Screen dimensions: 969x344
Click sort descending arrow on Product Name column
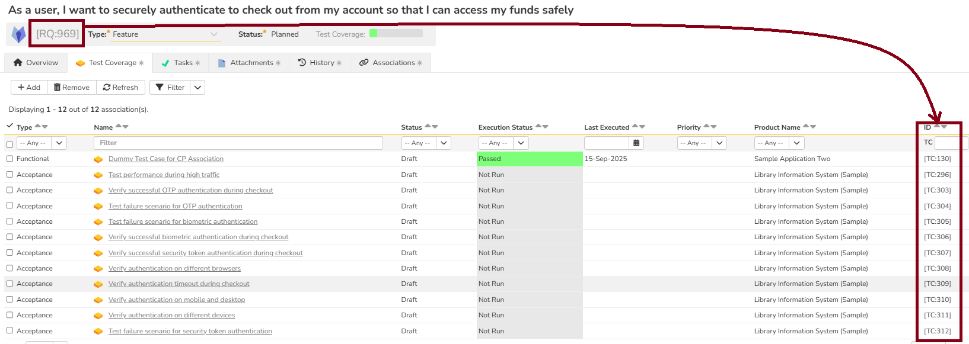tap(813, 127)
